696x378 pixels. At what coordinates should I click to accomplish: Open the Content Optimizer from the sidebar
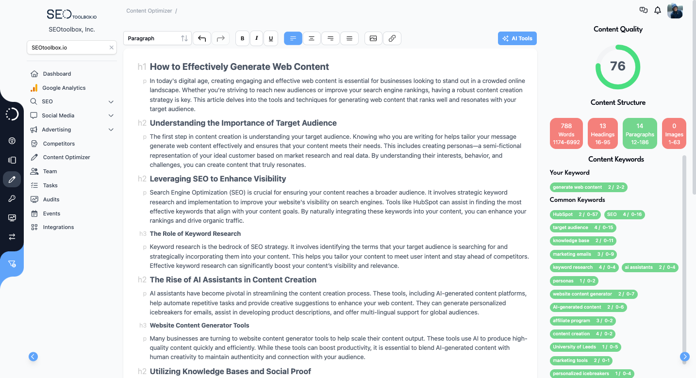(66, 157)
